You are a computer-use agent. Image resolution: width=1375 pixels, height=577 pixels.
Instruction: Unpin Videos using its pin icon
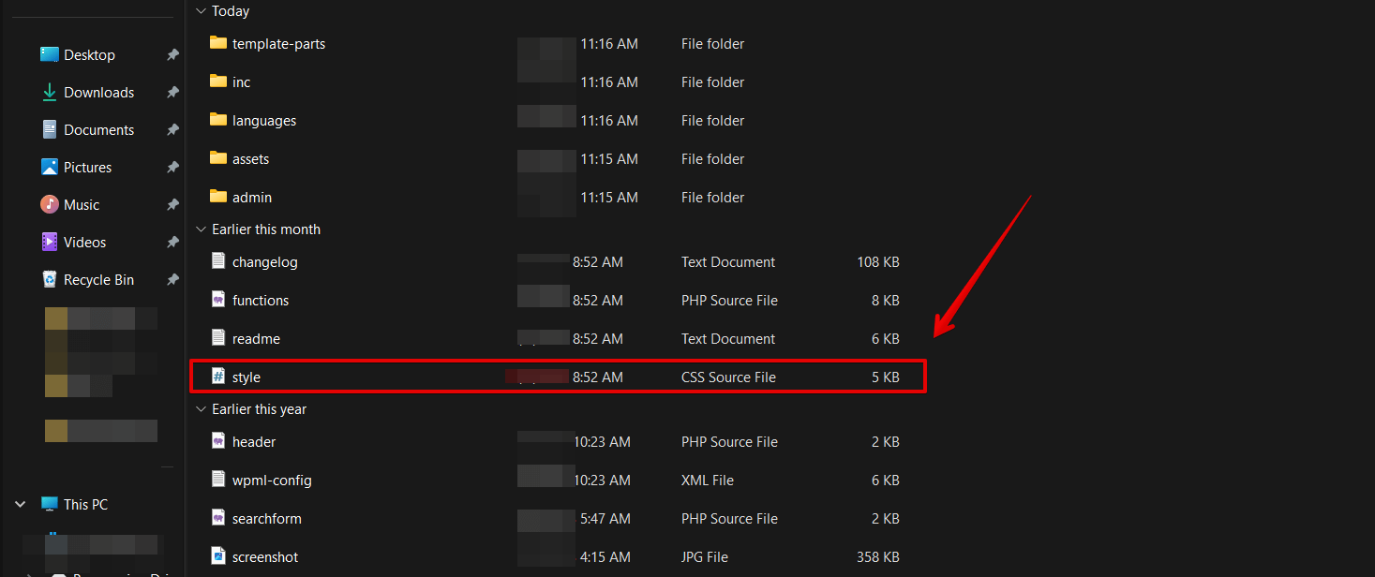click(x=172, y=242)
